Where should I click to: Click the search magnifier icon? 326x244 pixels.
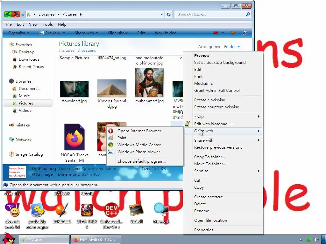pyautogui.click(x=248, y=14)
